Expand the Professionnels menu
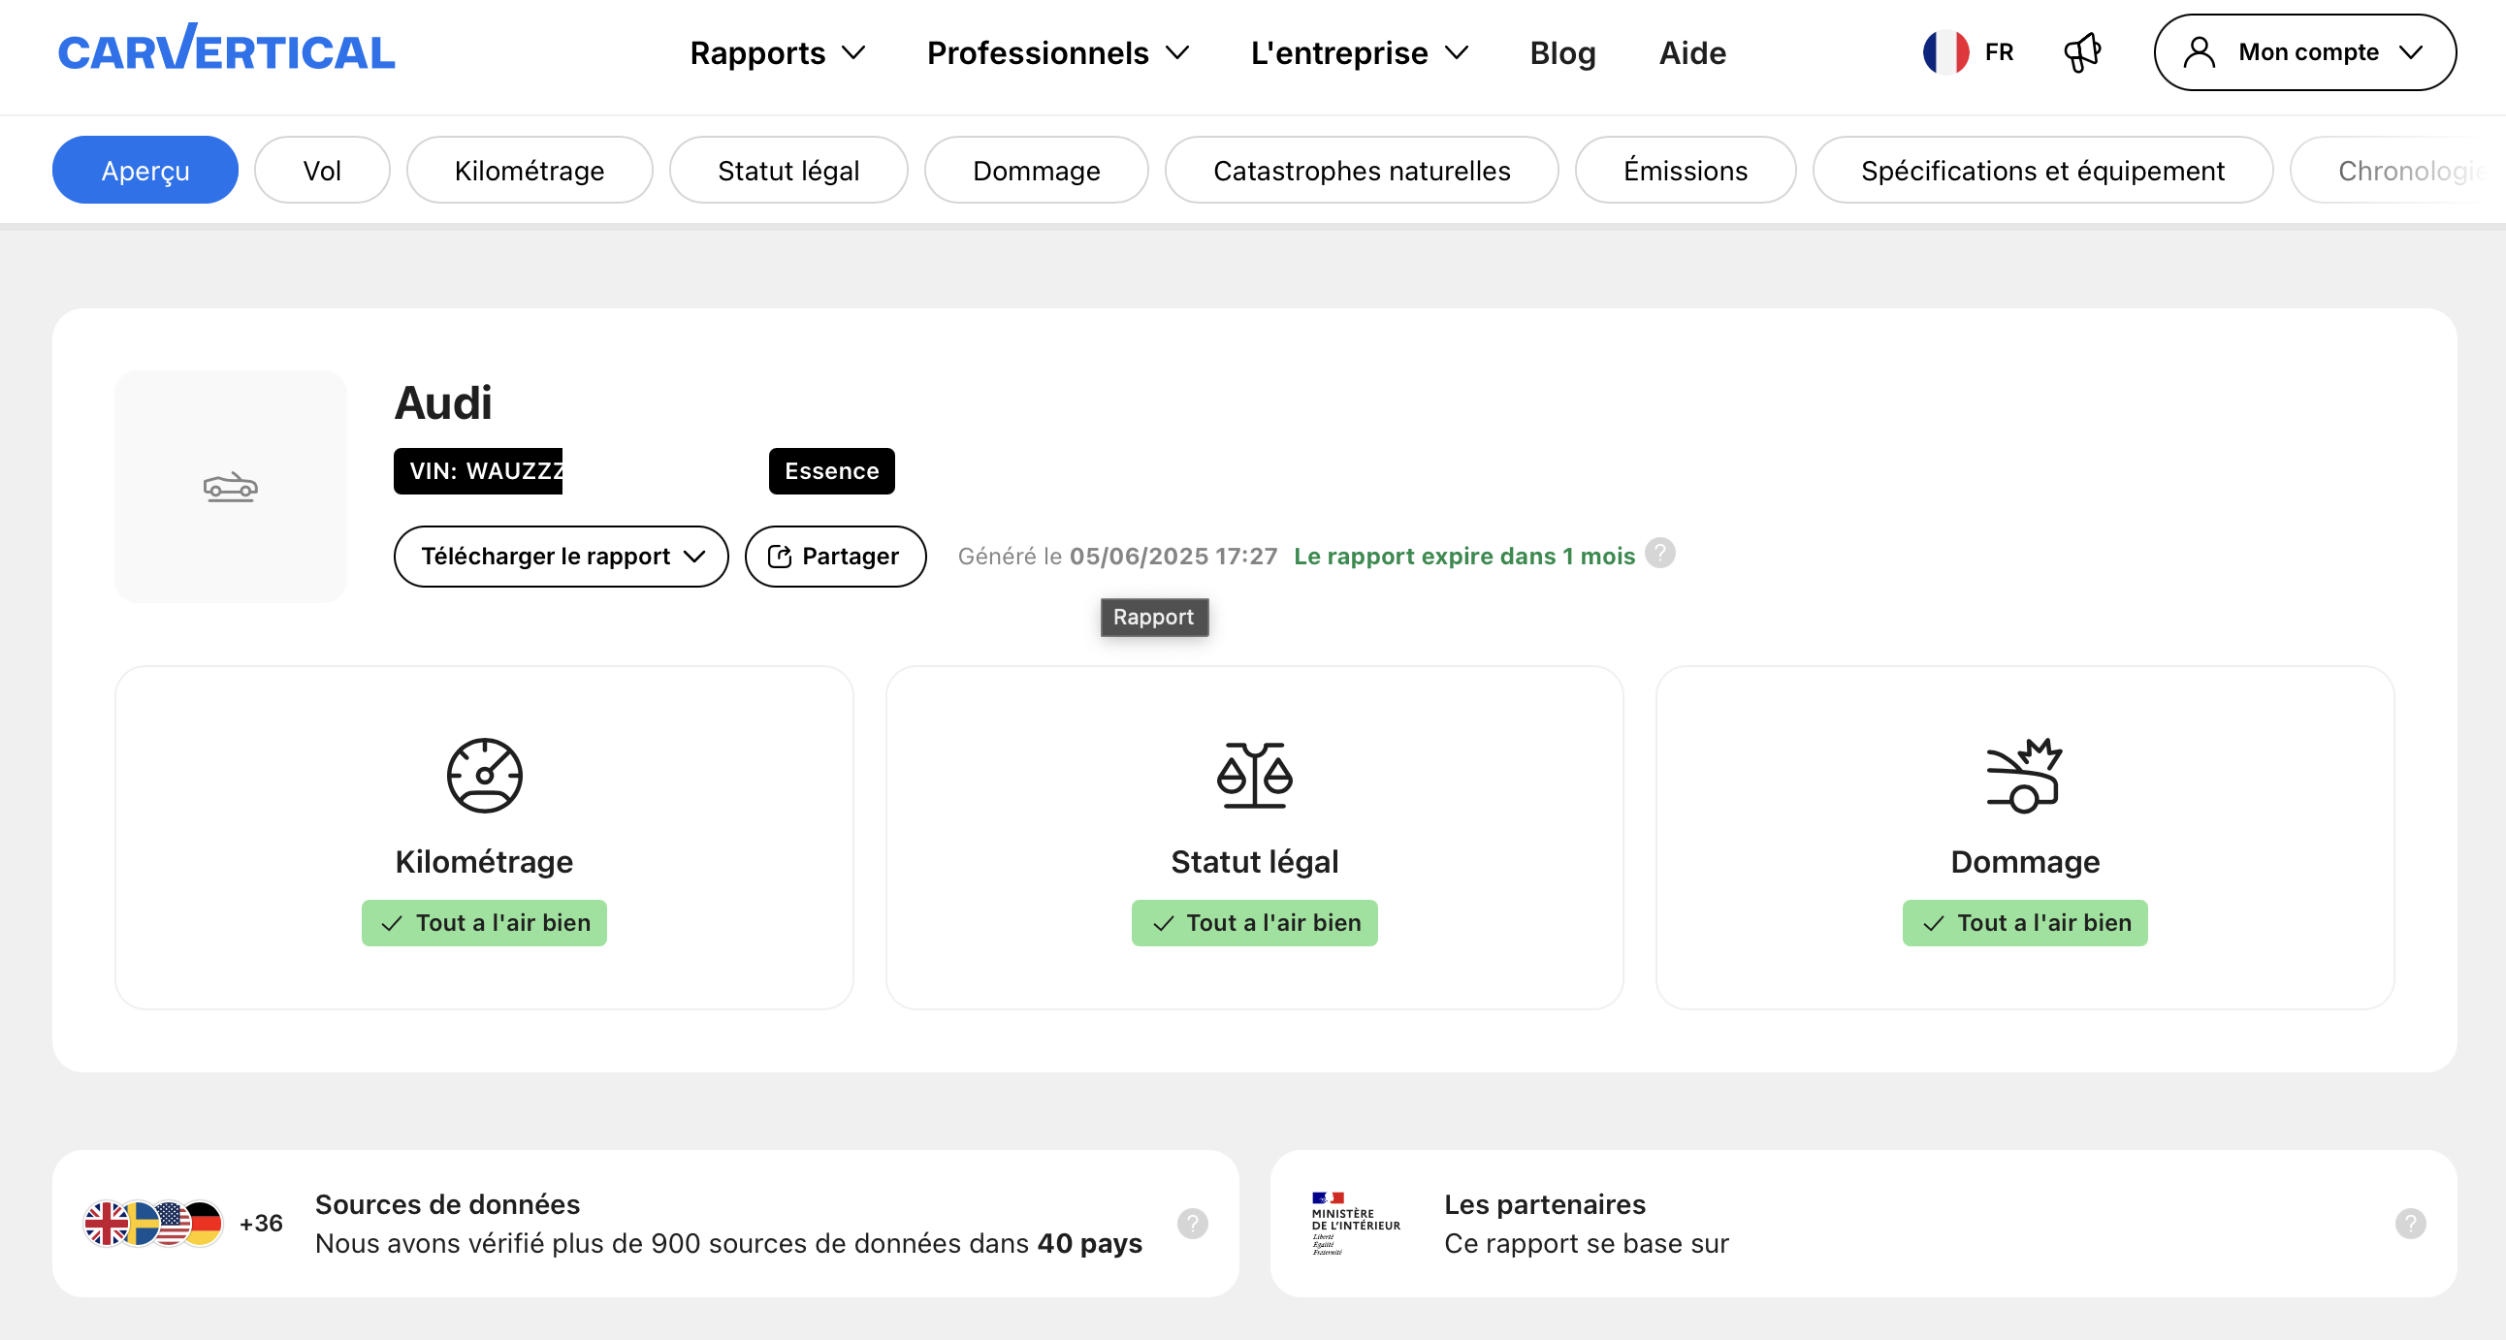This screenshot has width=2506, height=1340. point(1057,52)
